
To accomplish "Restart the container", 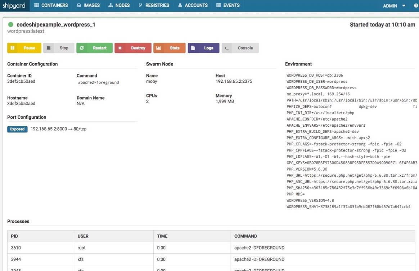I will click(x=94, y=48).
